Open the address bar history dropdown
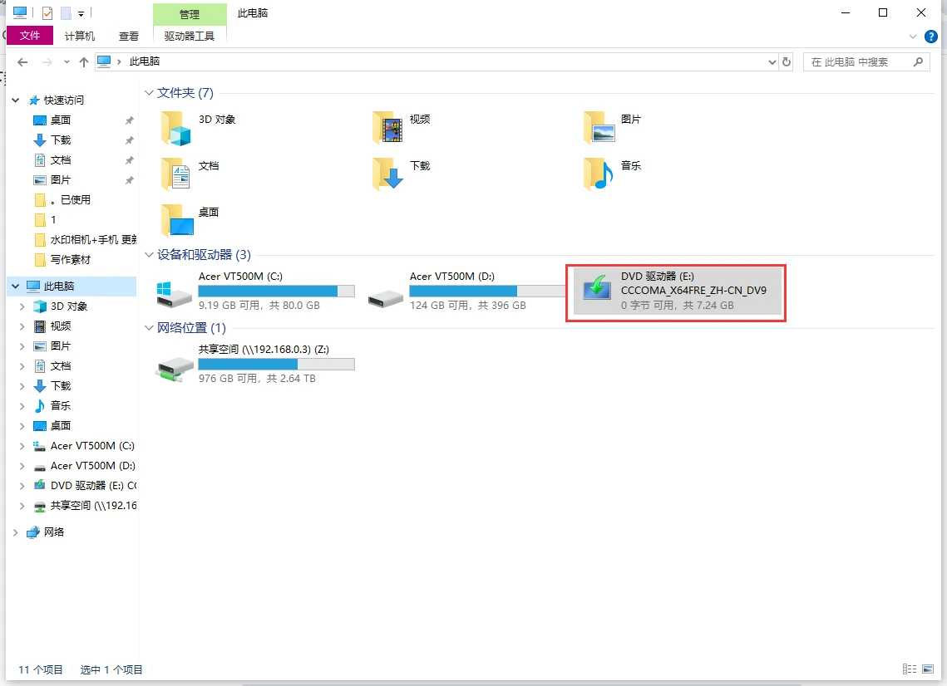 771,61
